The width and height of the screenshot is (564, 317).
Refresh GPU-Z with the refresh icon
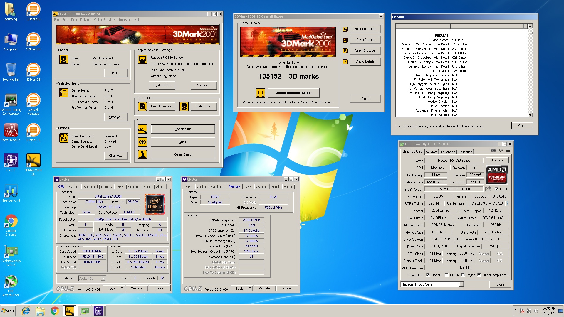tap(501, 150)
